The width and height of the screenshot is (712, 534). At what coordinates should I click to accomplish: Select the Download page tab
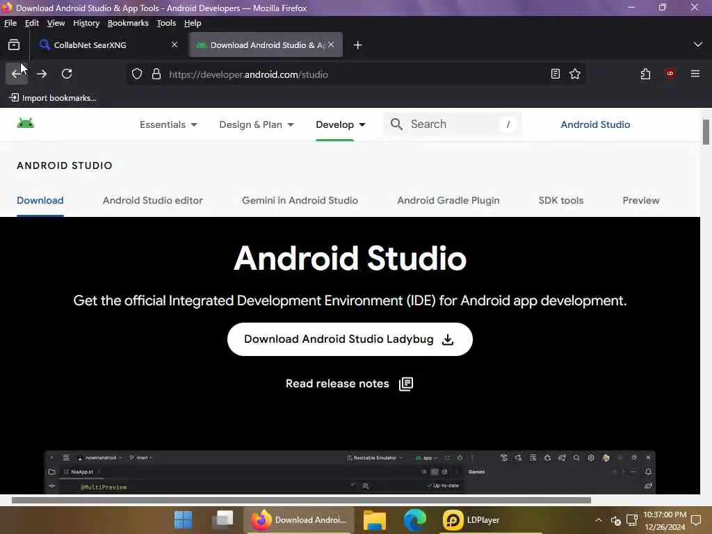[40, 200]
